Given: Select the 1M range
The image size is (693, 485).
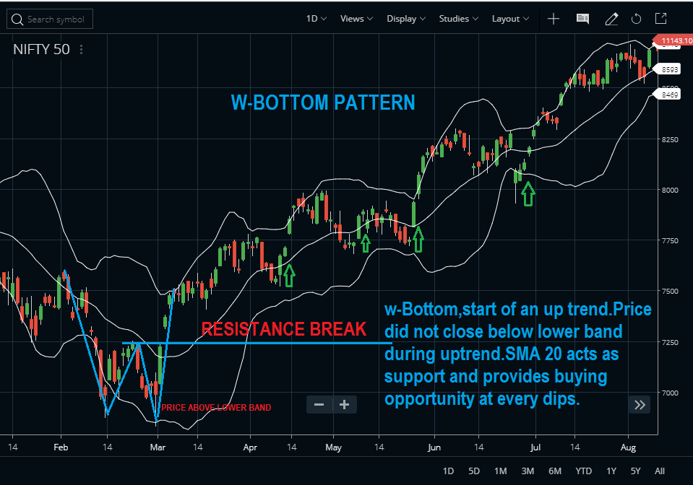Looking at the screenshot, I should (x=500, y=471).
